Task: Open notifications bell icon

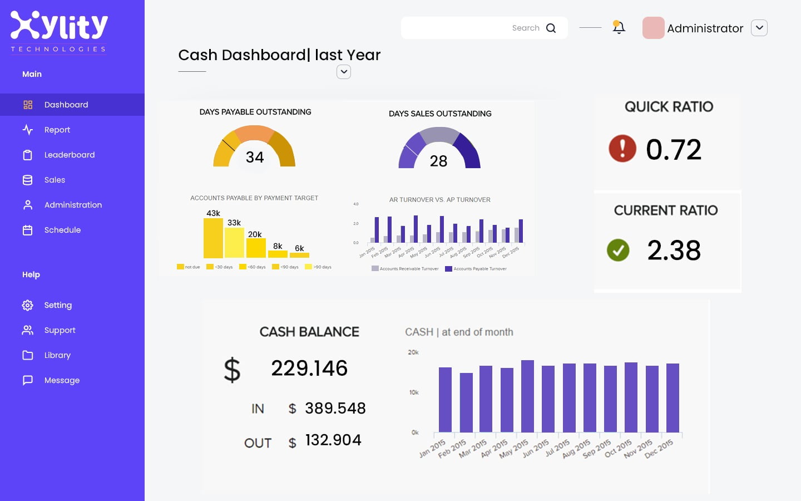Action: (619, 27)
